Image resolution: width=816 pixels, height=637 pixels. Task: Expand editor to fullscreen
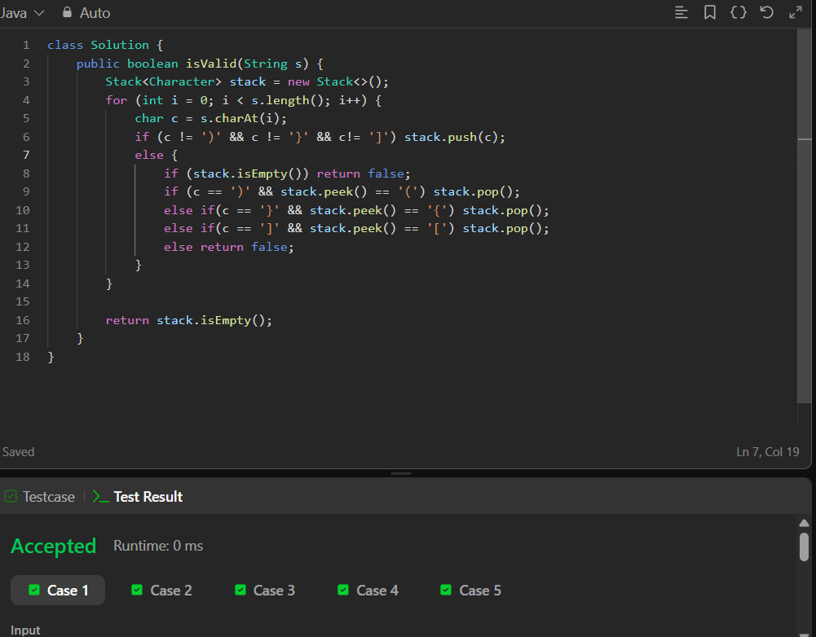pyautogui.click(x=795, y=12)
